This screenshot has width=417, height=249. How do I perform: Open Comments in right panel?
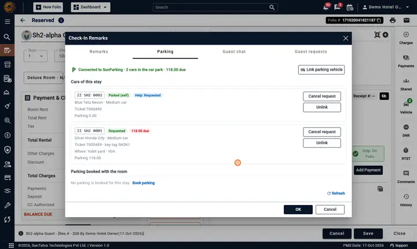coord(406,177)
